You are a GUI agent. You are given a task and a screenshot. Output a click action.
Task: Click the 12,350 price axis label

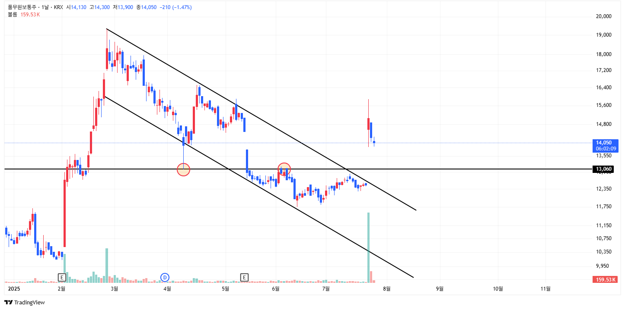pyautogui.click(x=604, y=189)
